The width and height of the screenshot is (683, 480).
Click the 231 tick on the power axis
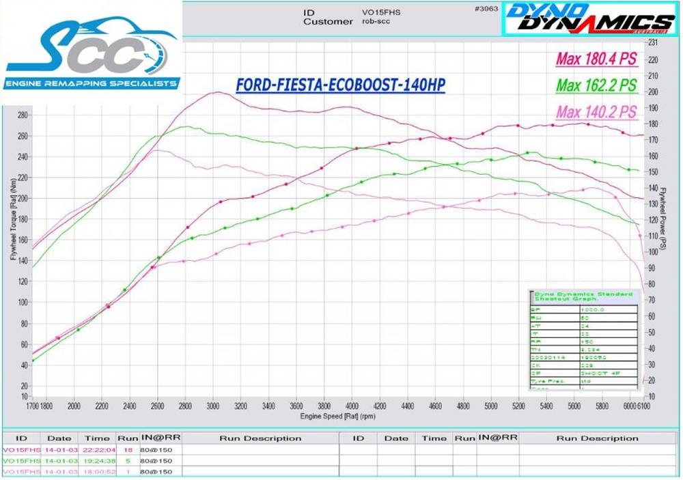point(652,43)
